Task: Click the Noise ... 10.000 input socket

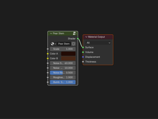Action: pos(48,68)
